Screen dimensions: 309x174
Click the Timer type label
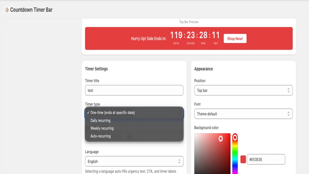coord(92,104)
